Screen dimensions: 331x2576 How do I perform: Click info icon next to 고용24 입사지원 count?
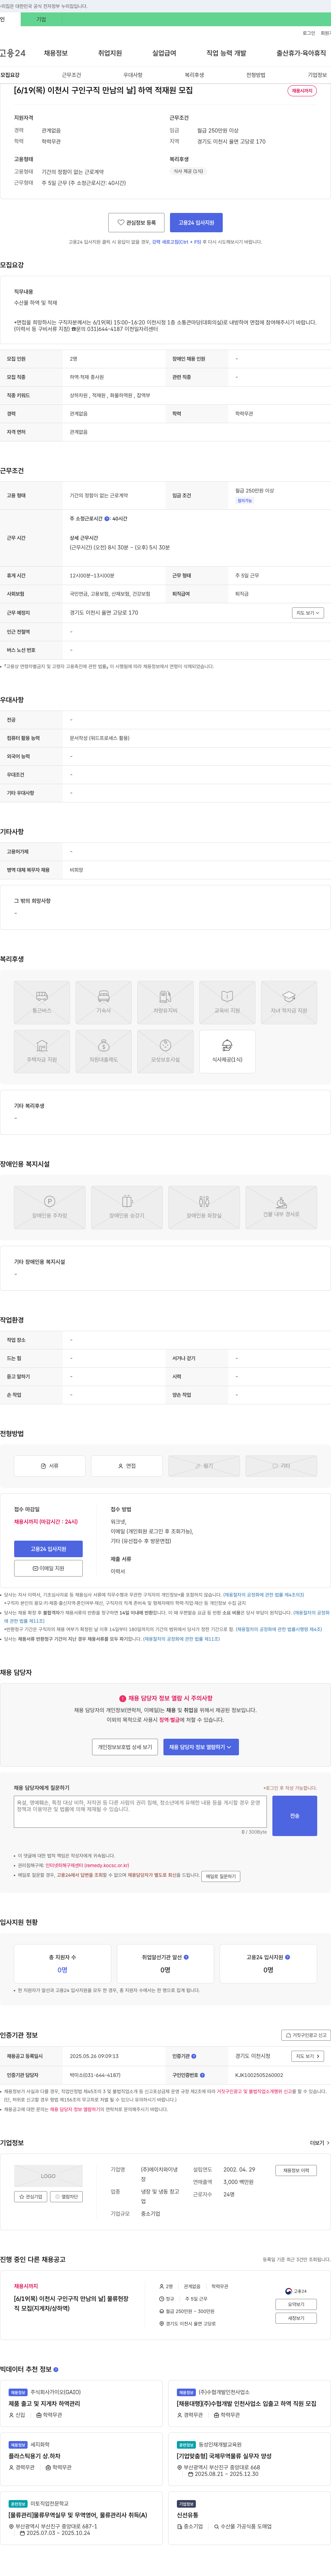click(288, 1957)
